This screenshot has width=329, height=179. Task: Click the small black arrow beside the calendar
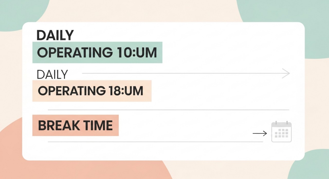click(260, 133)
